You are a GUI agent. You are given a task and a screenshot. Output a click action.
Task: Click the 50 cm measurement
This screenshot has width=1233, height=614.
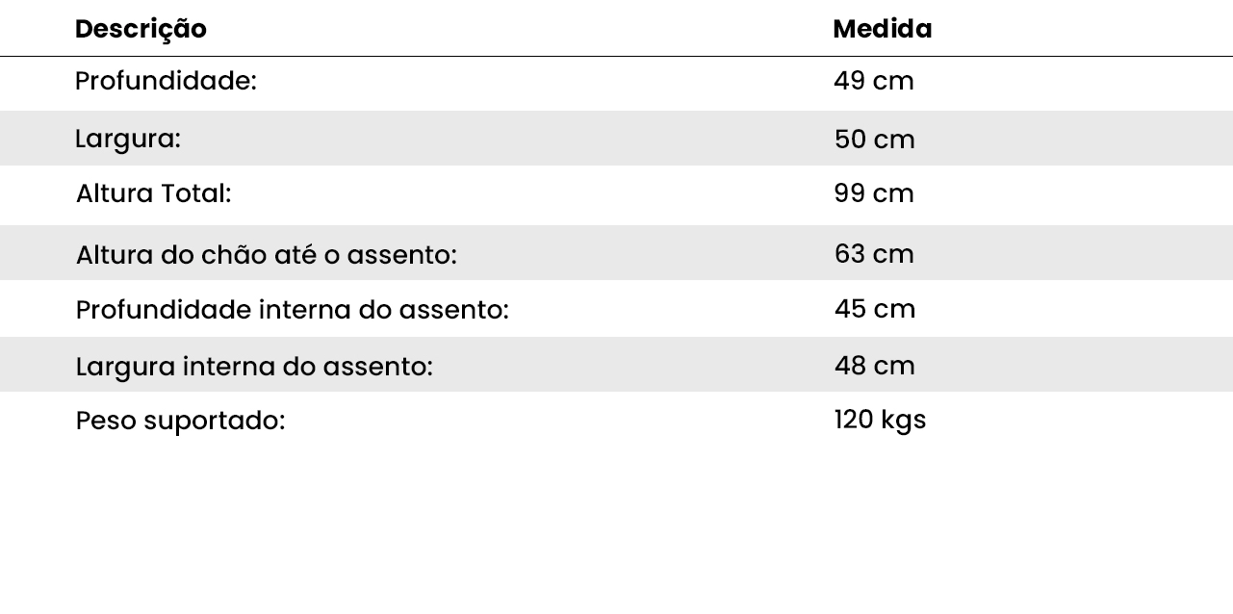pyautogui.click(x=874, y=140)
